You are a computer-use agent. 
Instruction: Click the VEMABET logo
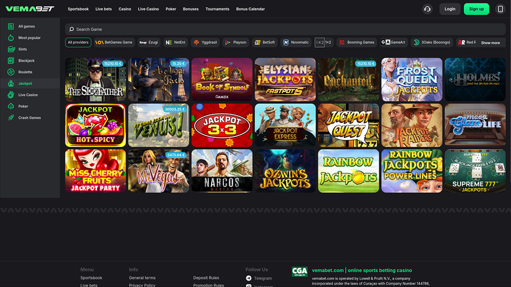29,8
